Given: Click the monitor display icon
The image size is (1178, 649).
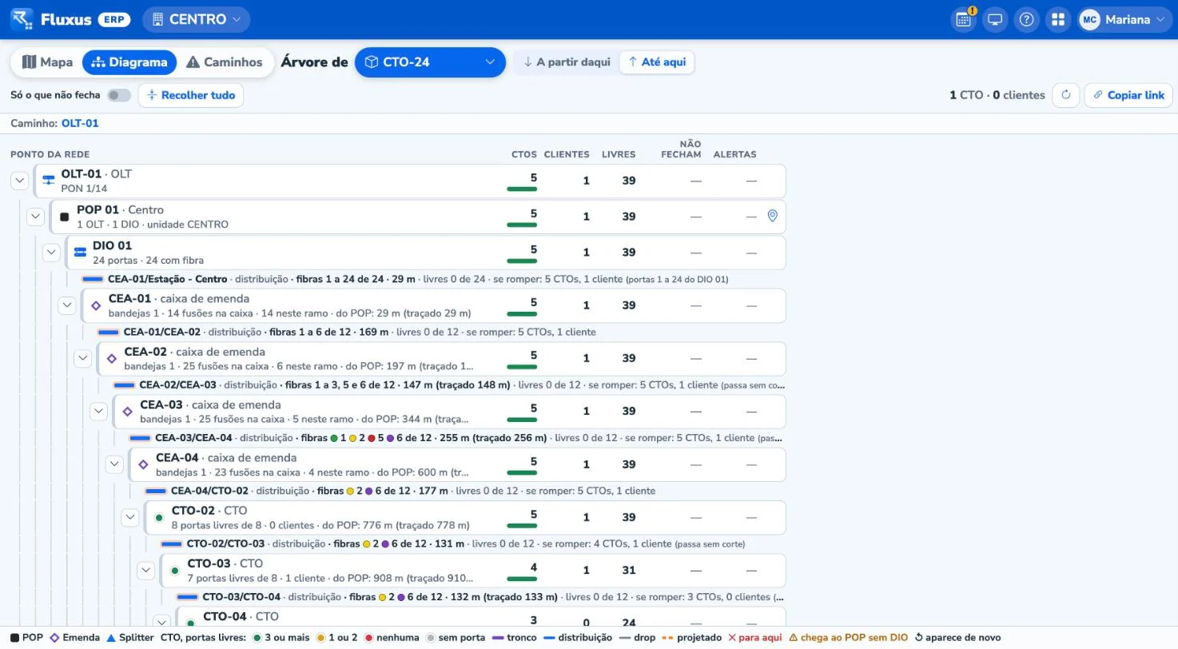Looking at the screenshot, I should 995,19.
